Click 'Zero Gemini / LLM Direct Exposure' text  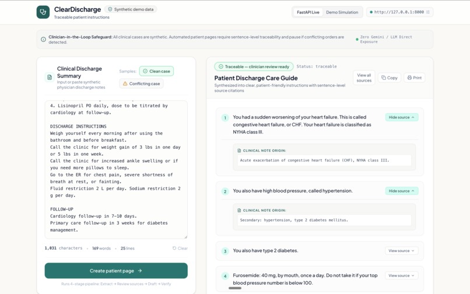pos(386,39)
